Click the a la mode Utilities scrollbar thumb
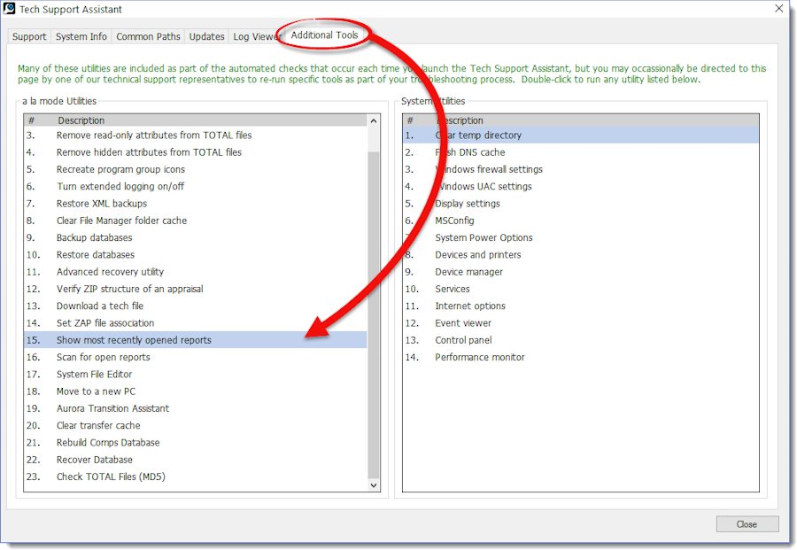 pyautogui.click(x=374, y=314)
